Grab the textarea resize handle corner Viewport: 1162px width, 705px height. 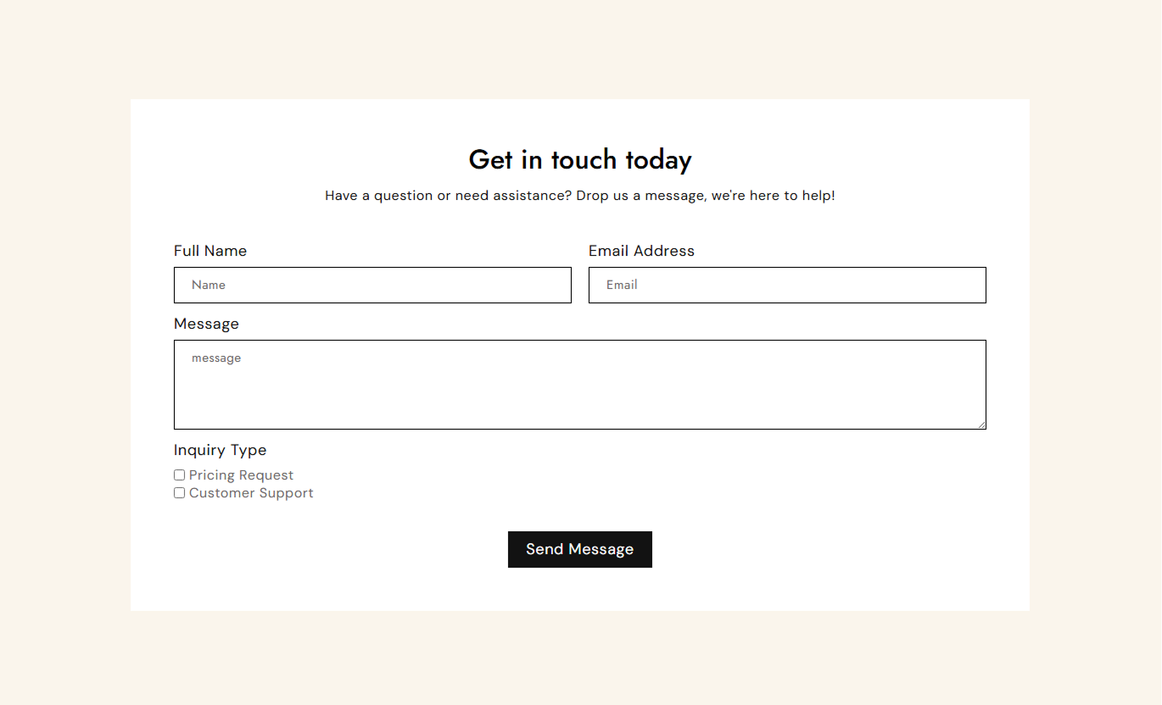point(981,425)
